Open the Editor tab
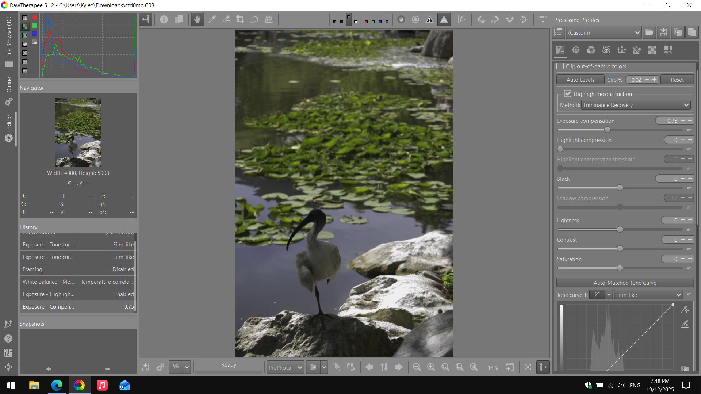 click(x=9, y=128)
